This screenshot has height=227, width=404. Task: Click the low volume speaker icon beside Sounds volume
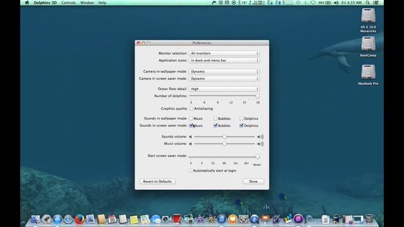coord(191,137)
